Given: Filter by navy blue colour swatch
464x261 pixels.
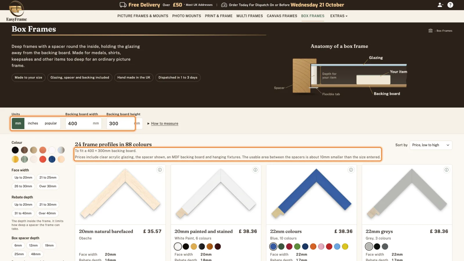Looking at the screenshot, I should [x=52, y=159].
